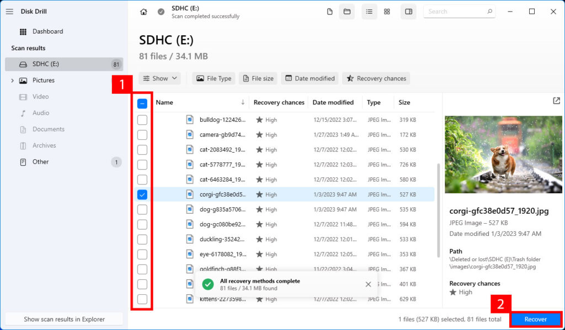Click the select-all checkbox in column header

coord(142,102)
